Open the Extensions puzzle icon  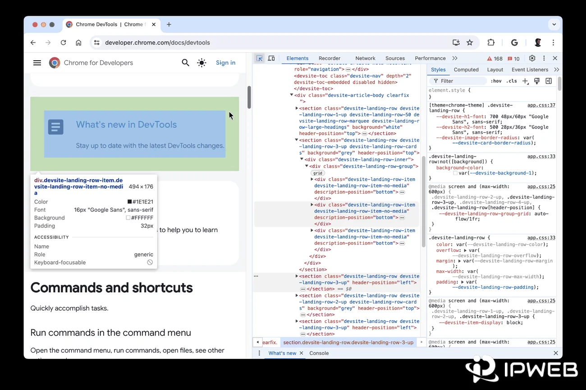click(x=491, y=43)
